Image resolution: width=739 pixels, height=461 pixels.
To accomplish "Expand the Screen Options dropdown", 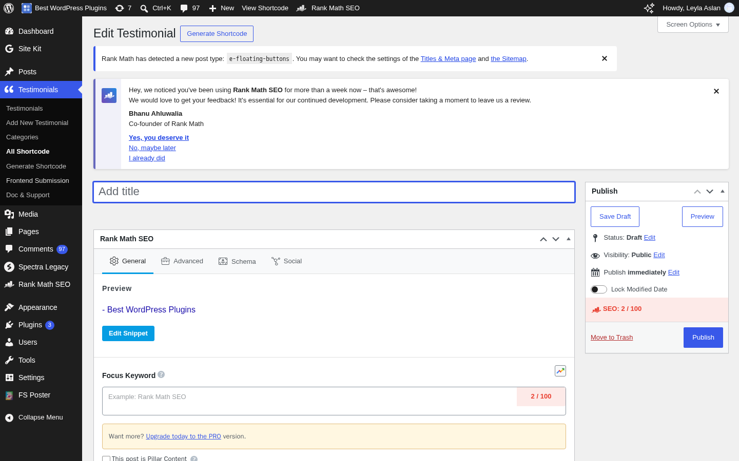I will coord(693,25).
